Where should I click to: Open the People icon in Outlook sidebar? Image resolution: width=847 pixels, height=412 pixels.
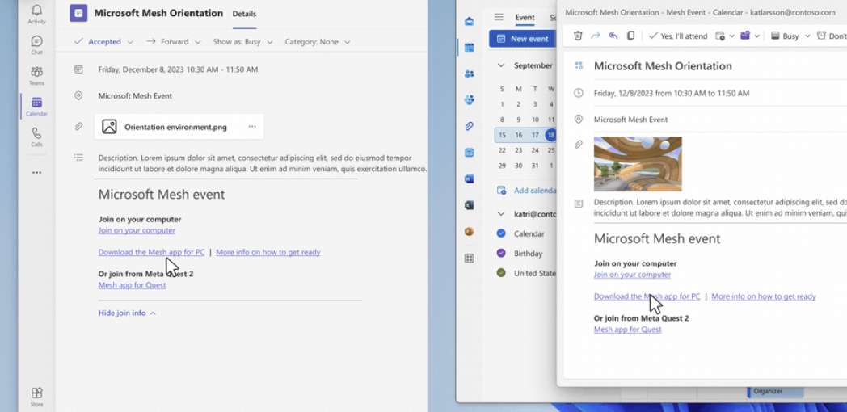pos(470,74)
